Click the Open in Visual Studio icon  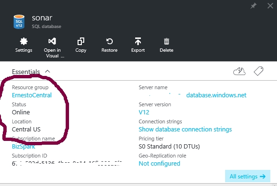[52, 41]
